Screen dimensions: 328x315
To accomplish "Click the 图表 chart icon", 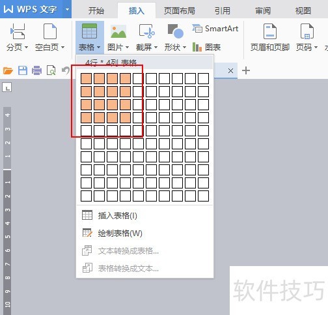I will pos(206,47).
